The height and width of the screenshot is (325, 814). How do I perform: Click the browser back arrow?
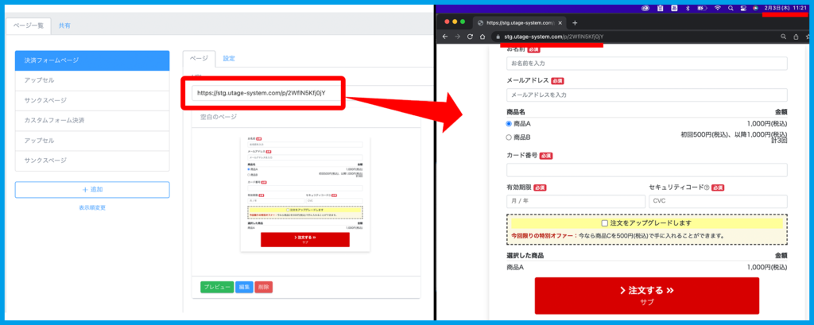pyautogui.click(x=445, y=37)
